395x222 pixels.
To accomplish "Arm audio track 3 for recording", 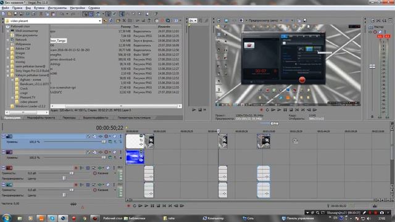I will tap(76, 168).
